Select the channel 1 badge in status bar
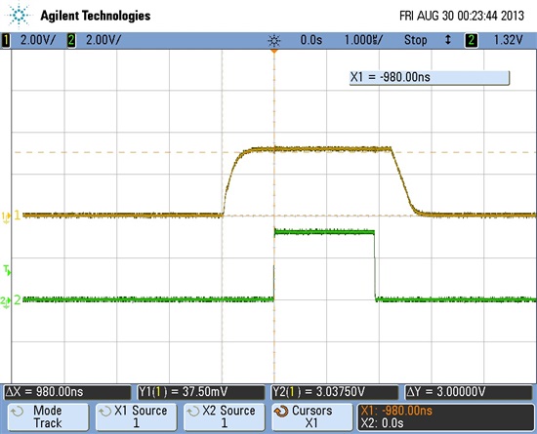Image resolution: width=537 pixels, height=434 pixels. (x=6, y=40)
